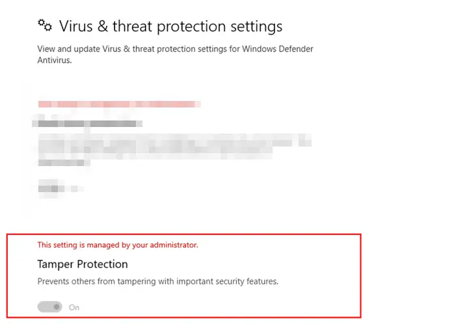Click the first line of blurred gray paragraph
Viewport: 454px width, 325px height.
pos(175,142)
